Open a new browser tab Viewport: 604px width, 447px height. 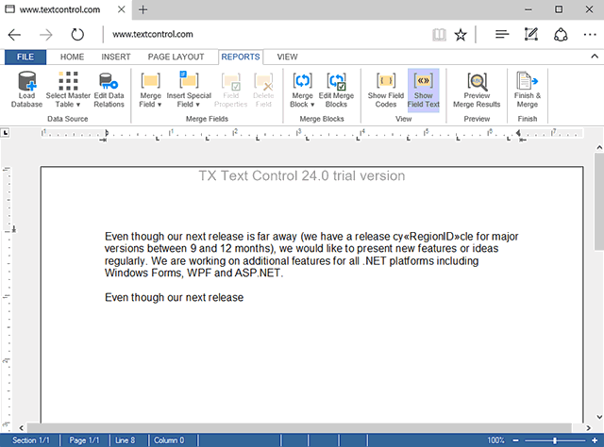coord(143,9)
